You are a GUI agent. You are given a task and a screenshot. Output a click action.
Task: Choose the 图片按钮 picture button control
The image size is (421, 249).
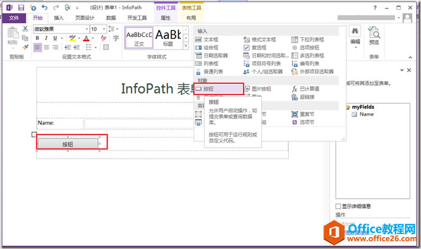[x=258, y=89]
